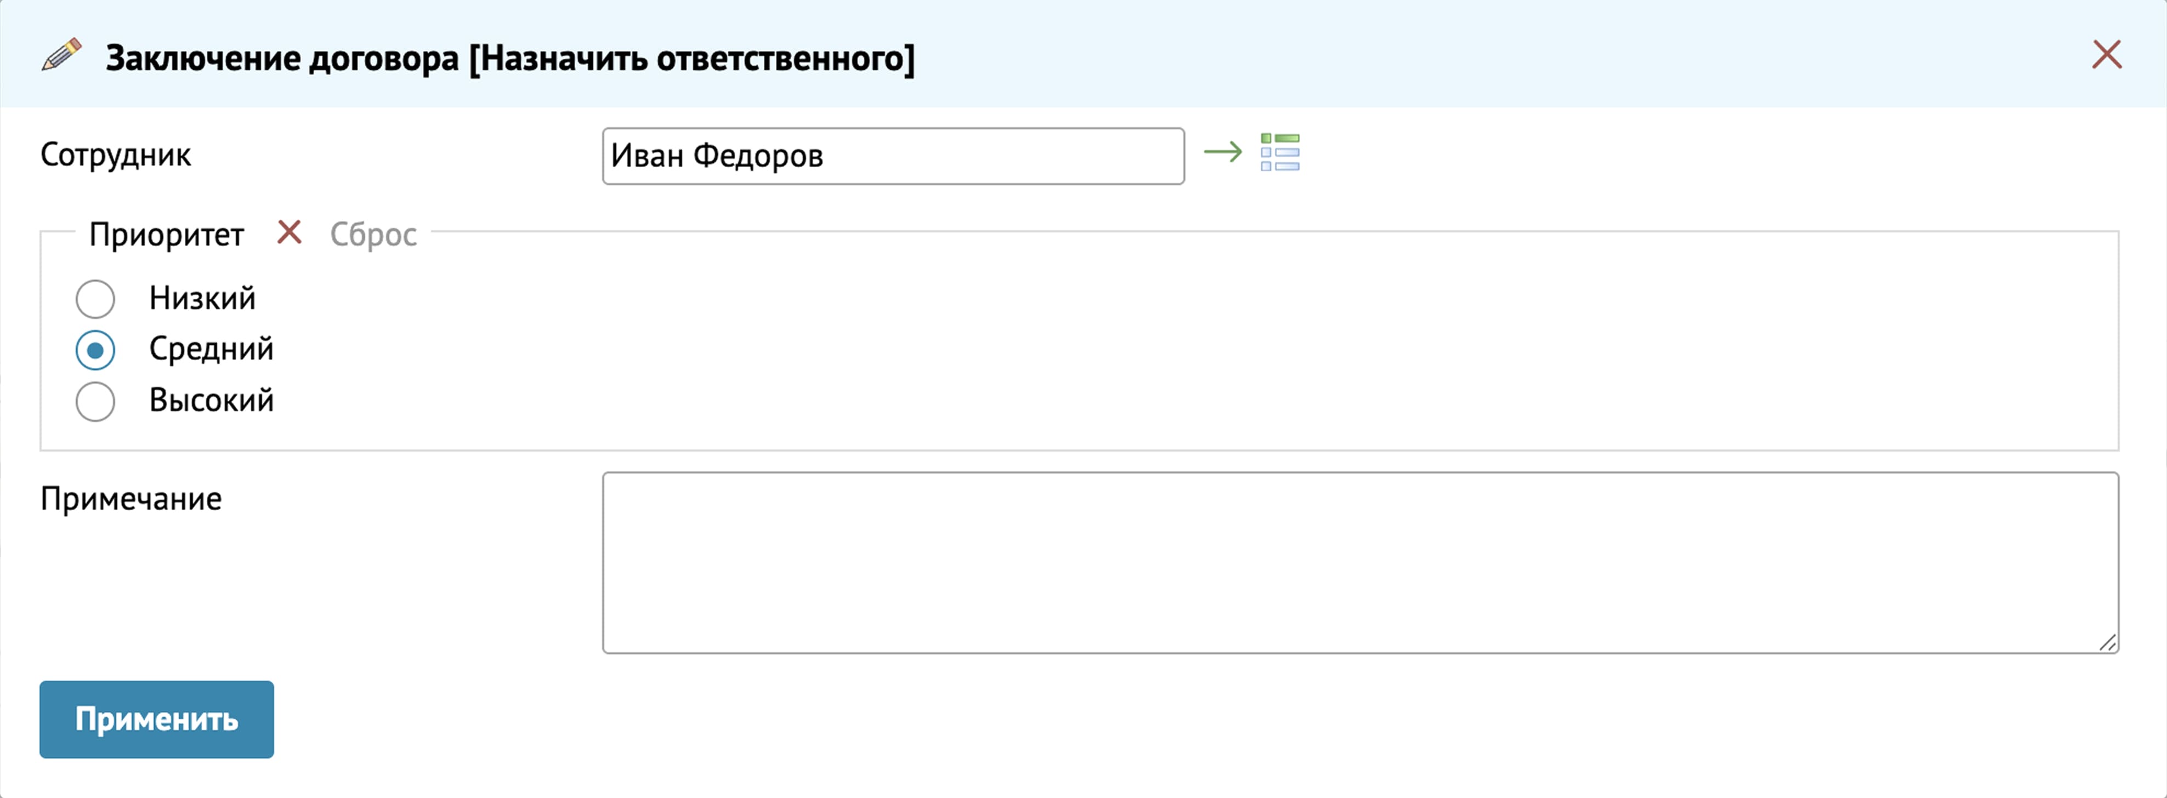The width and height of the screenshot is (2167, 798).
Task: Click the pencil edit icon in header
Action: [61, 55]
